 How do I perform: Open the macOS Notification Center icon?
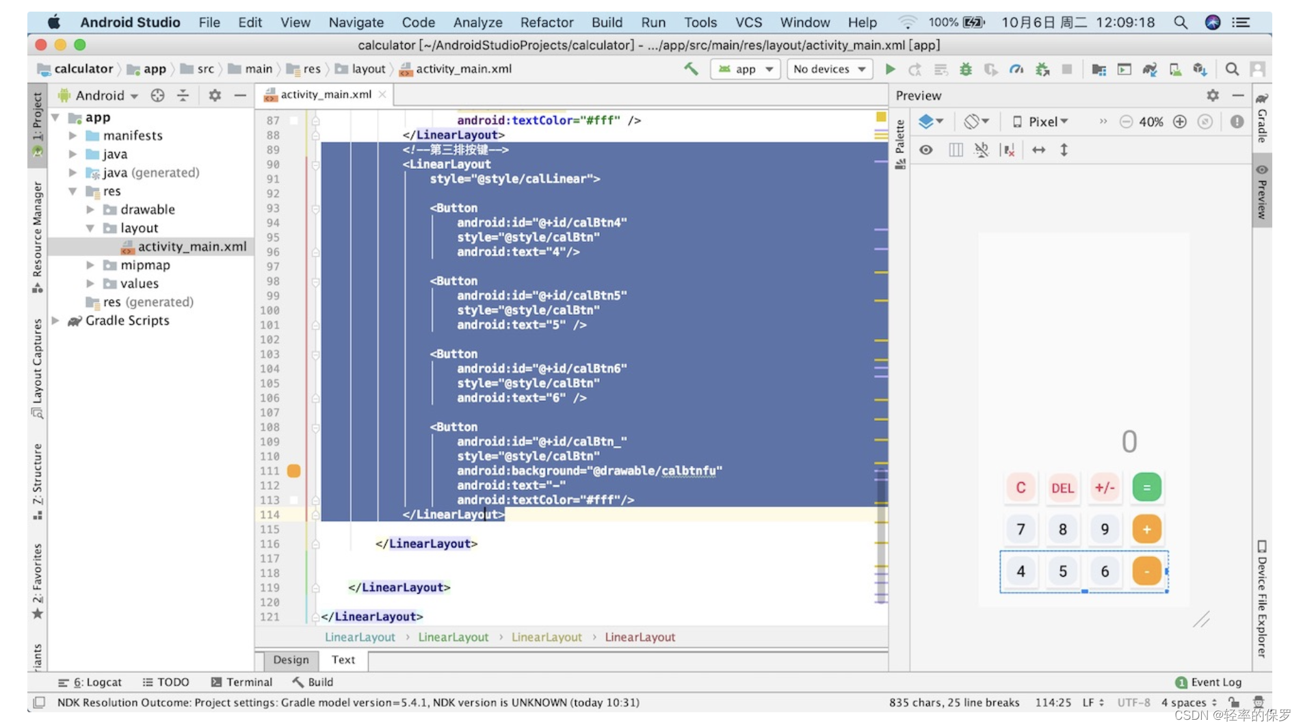point(1241,23)
